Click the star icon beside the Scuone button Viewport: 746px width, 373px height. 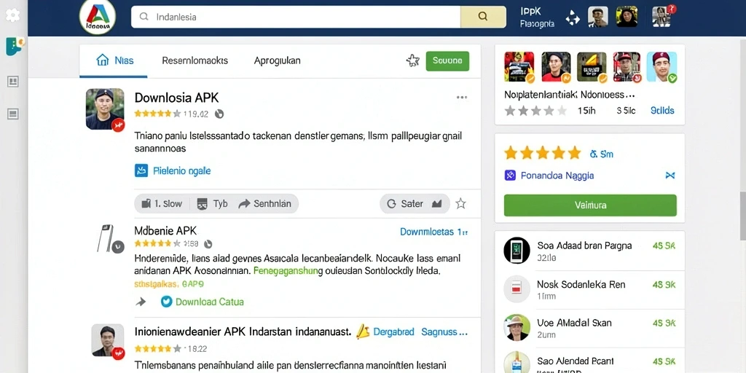pyautogui.click(x=412, y=60)
